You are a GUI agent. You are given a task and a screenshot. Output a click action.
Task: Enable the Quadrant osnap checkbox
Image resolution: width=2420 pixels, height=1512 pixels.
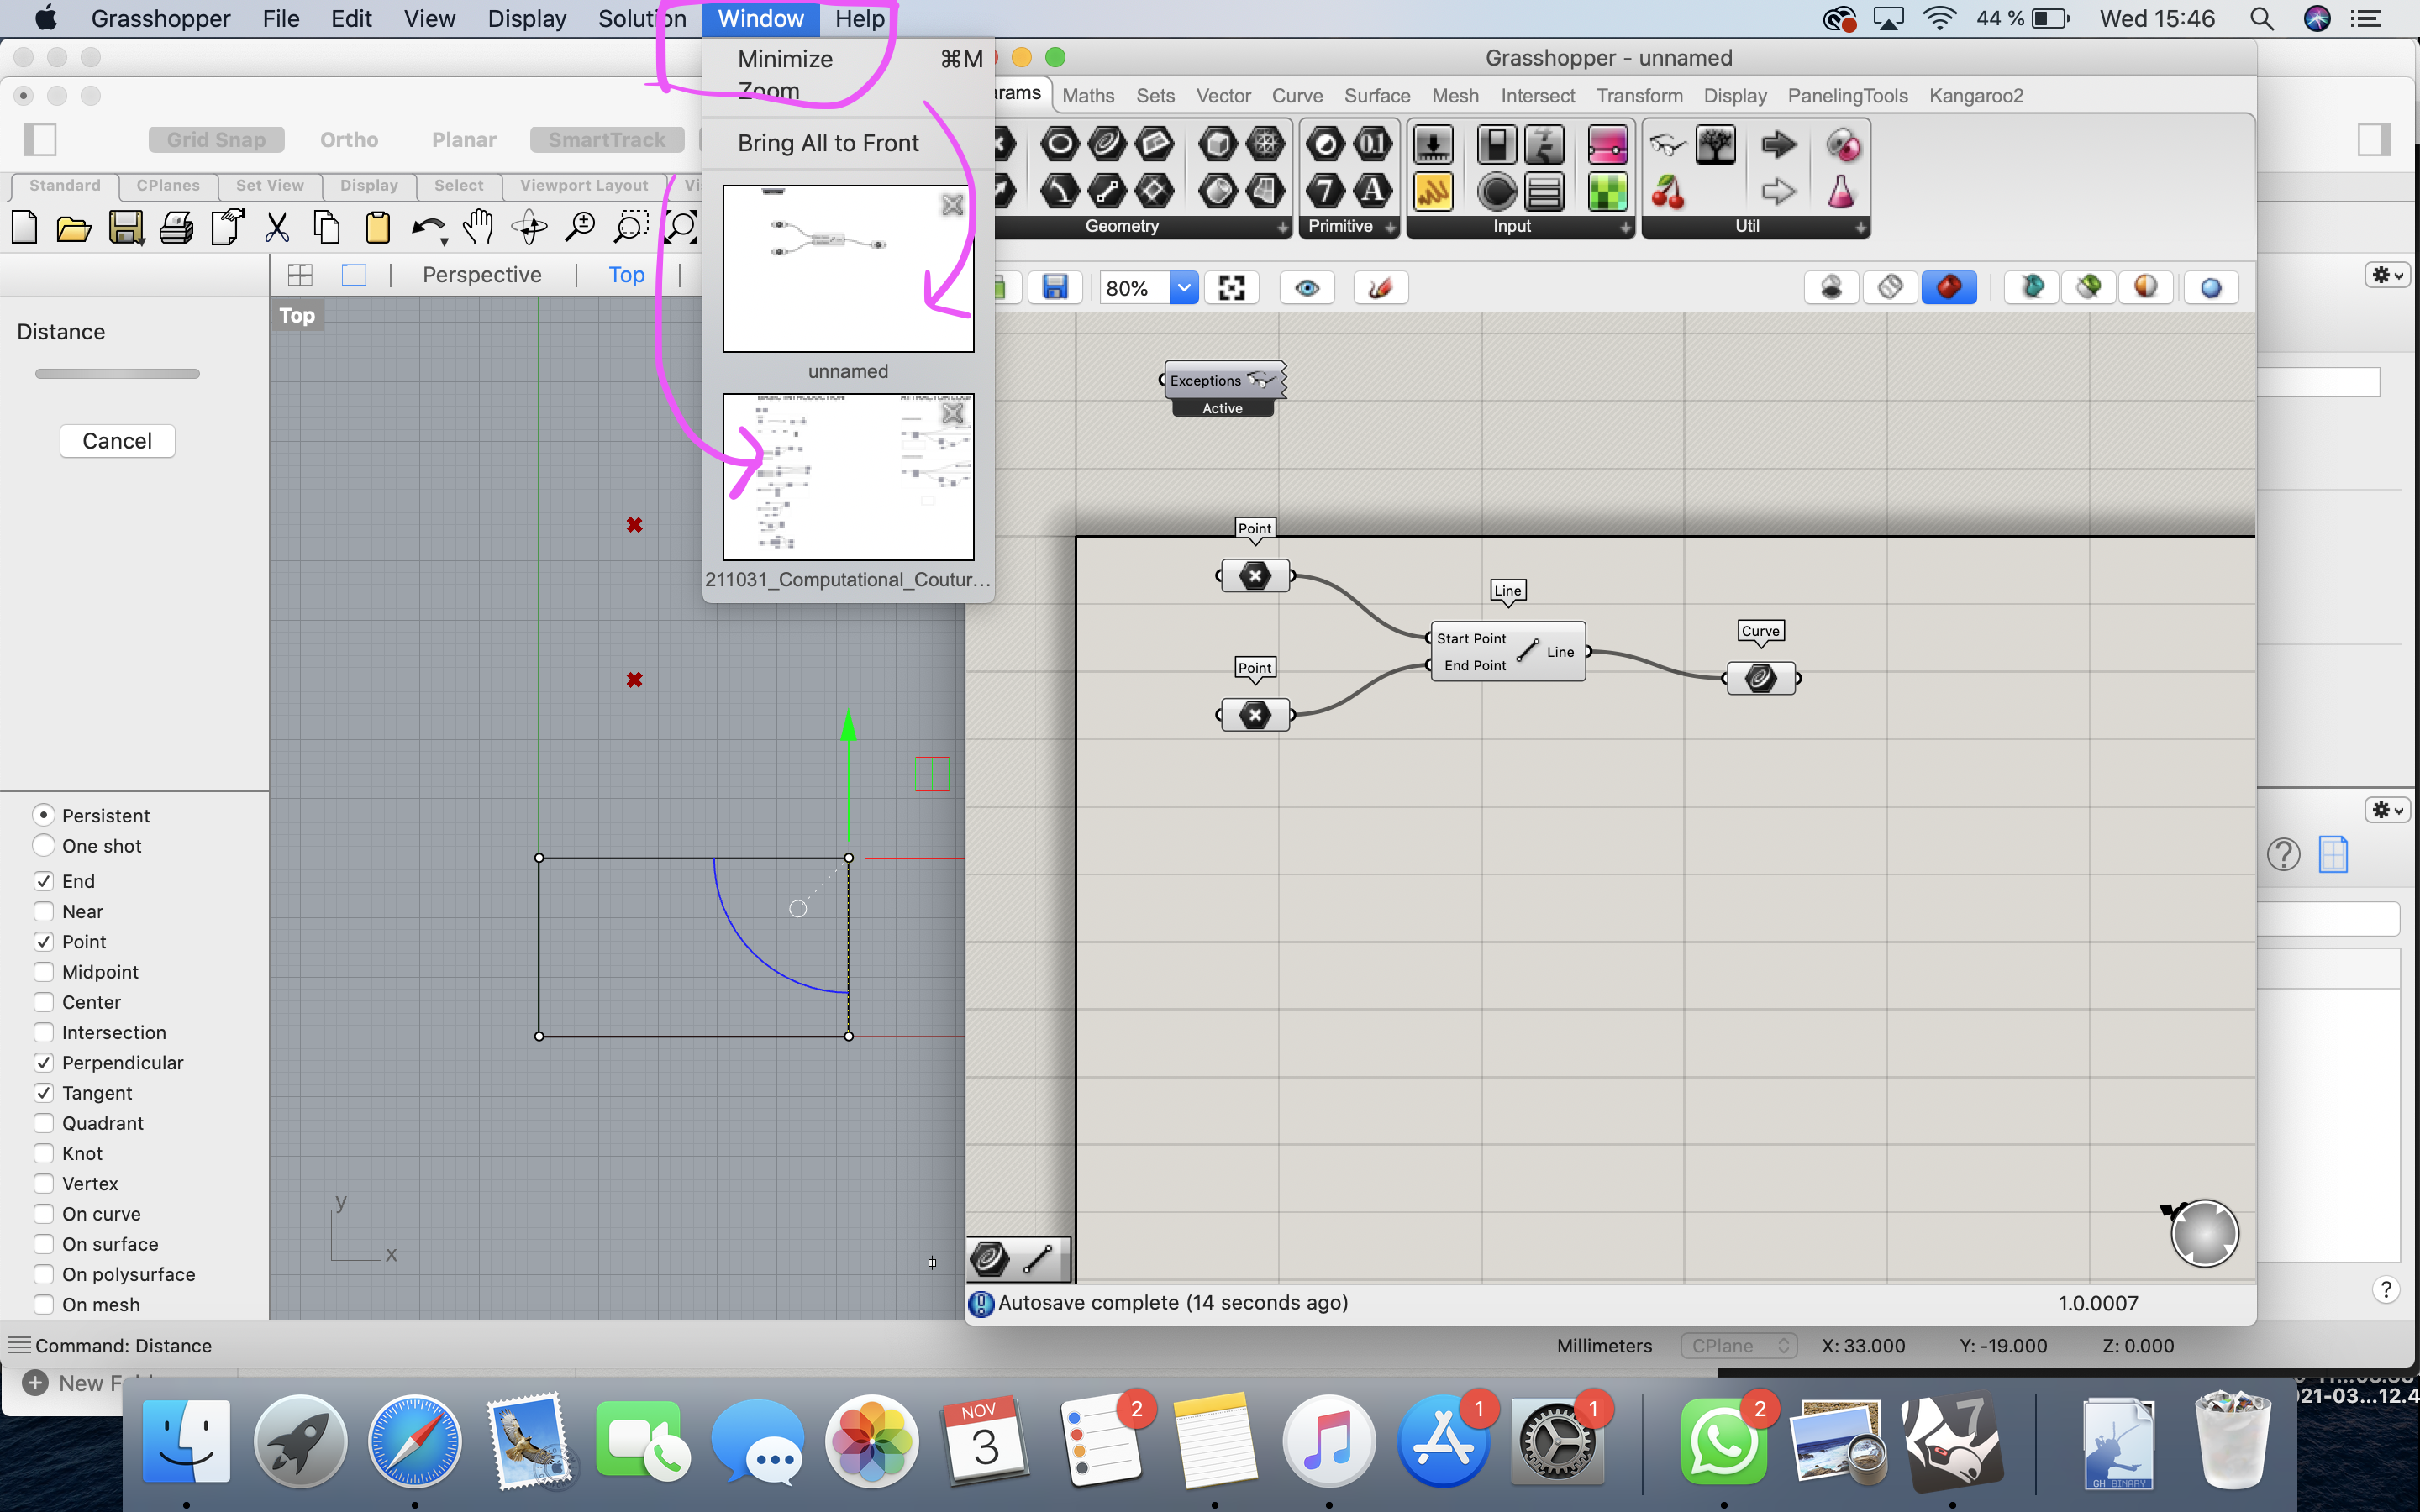(x=43, y=1122)
